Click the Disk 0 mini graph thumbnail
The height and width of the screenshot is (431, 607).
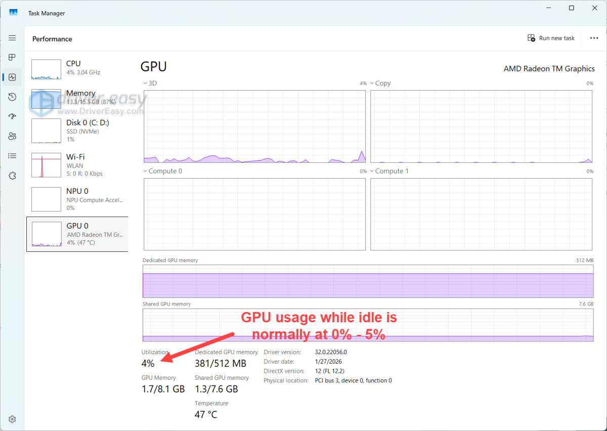pos(47,131)
